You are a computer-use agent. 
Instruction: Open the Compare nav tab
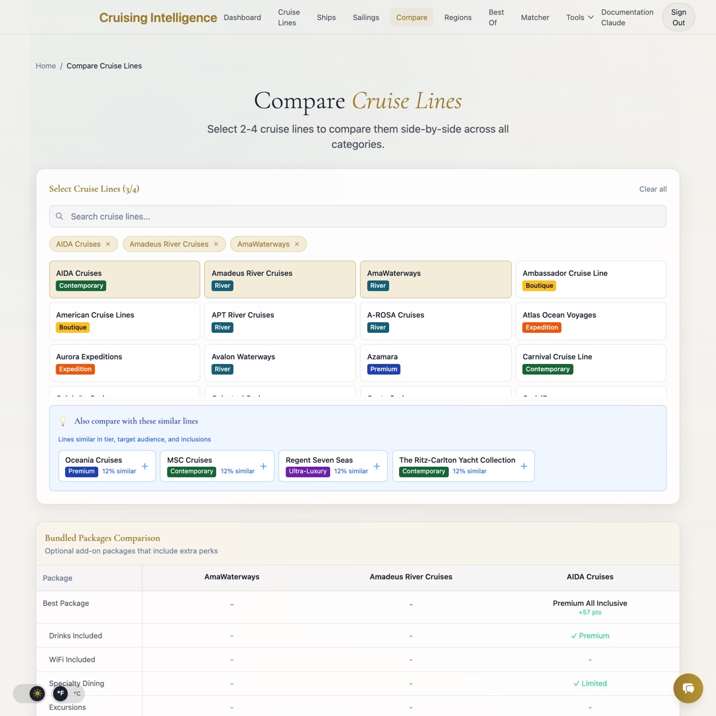click(x=412, y=17)
